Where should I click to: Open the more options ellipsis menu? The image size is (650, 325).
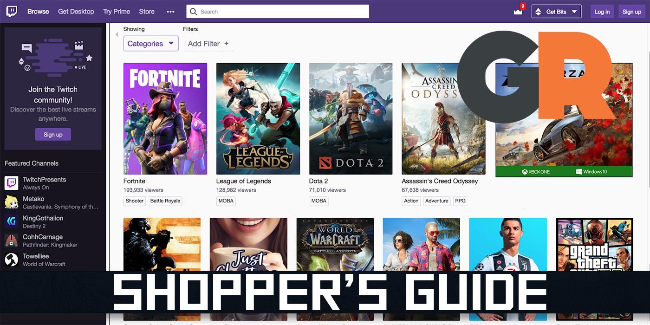click(x=170, y=12)
